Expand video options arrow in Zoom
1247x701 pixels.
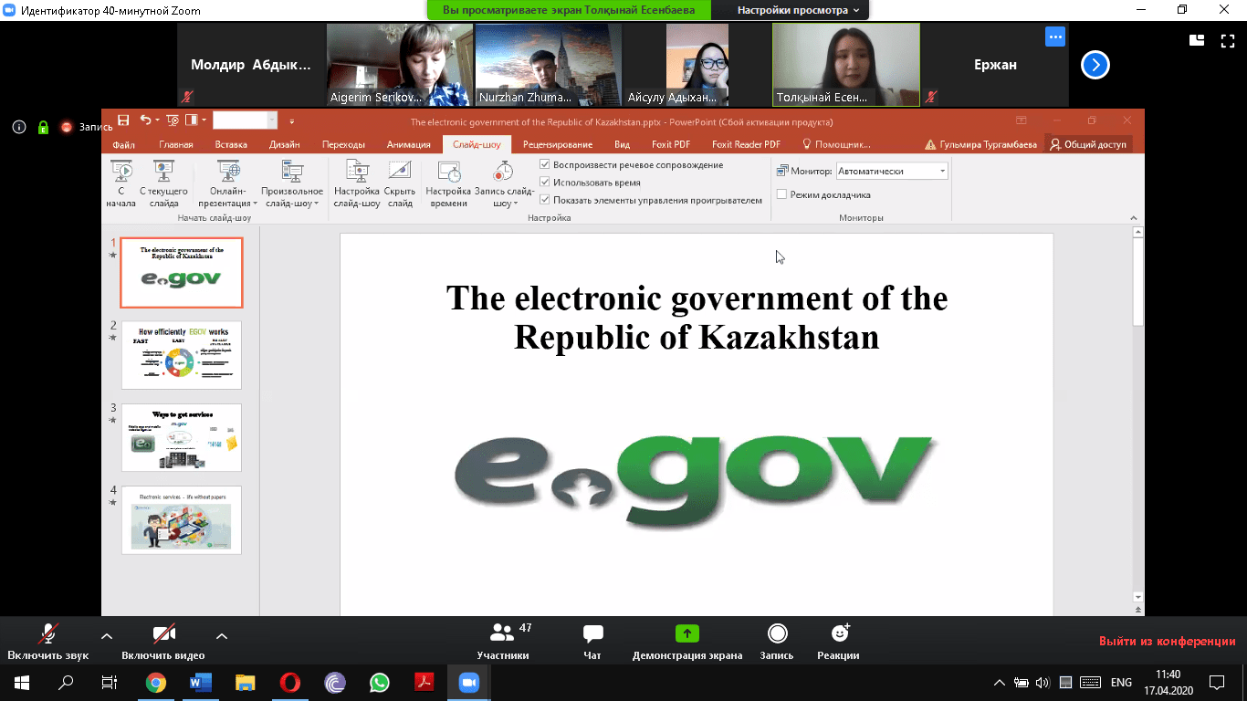(221, 636)
